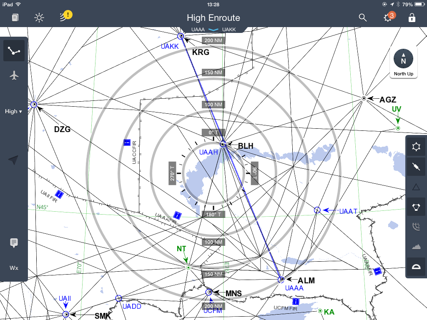Screen dimensions: 427x320
Task: Tap the brightness sun icon
Action: (x=39, y=18)
